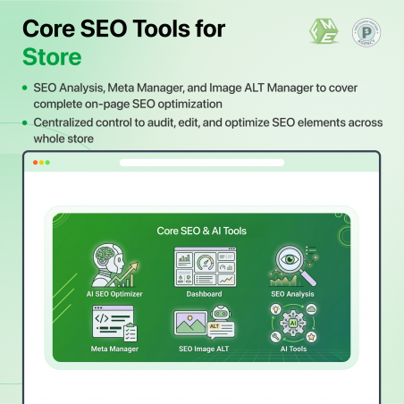Click the "Core SEO Tools for" title
404x404 pixels.
click(x=123, y=29)
